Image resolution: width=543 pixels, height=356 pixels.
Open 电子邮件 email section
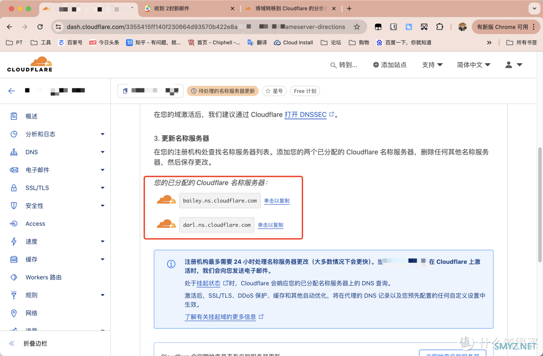pyautogui.click(x=37, y=170)
